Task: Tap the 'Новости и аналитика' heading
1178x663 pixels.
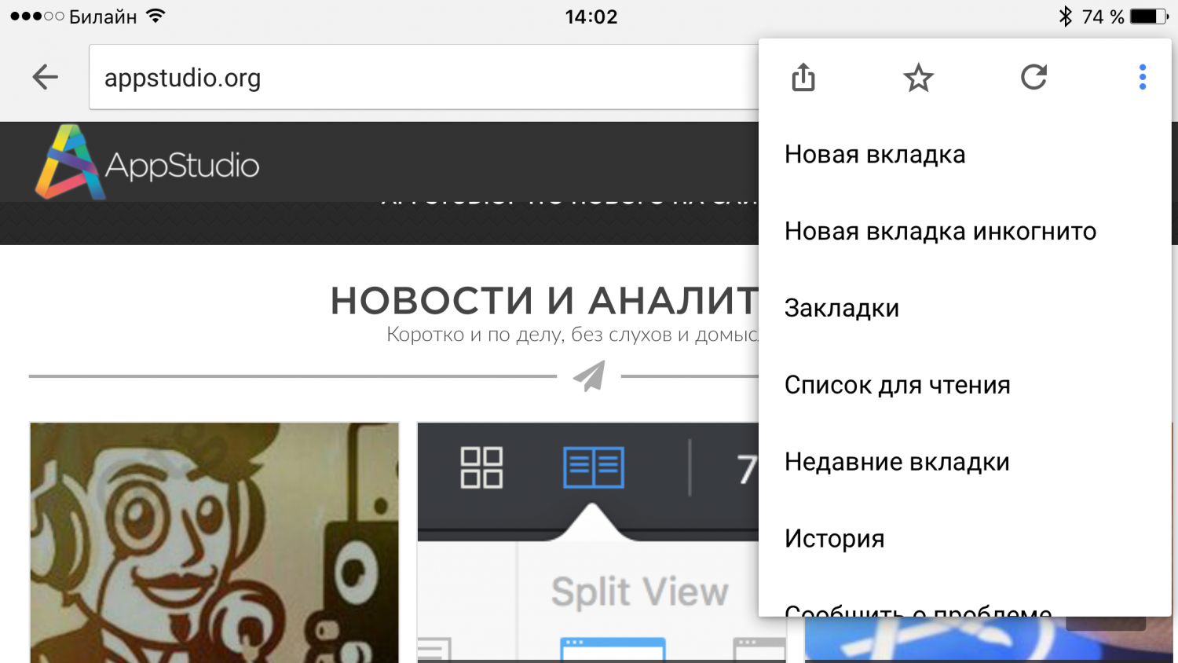Action: coord(543,301)
